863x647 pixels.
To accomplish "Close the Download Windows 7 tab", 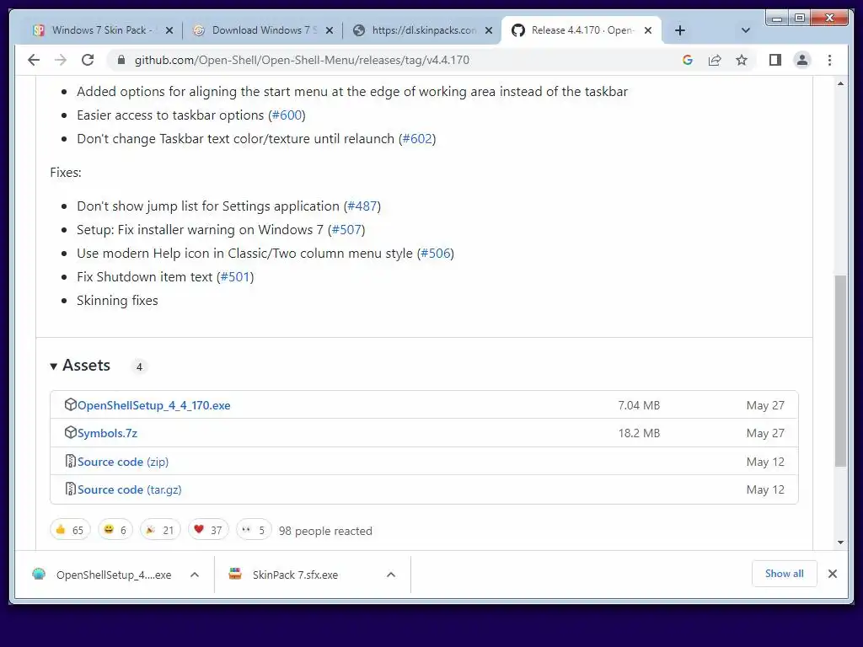I will pyautogui.click(x=330, y=31).
